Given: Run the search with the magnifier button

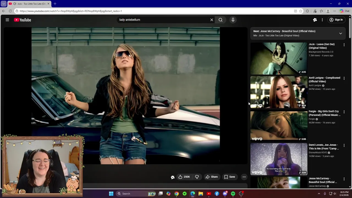Looking at the screenshot, I should click(221, 20).
